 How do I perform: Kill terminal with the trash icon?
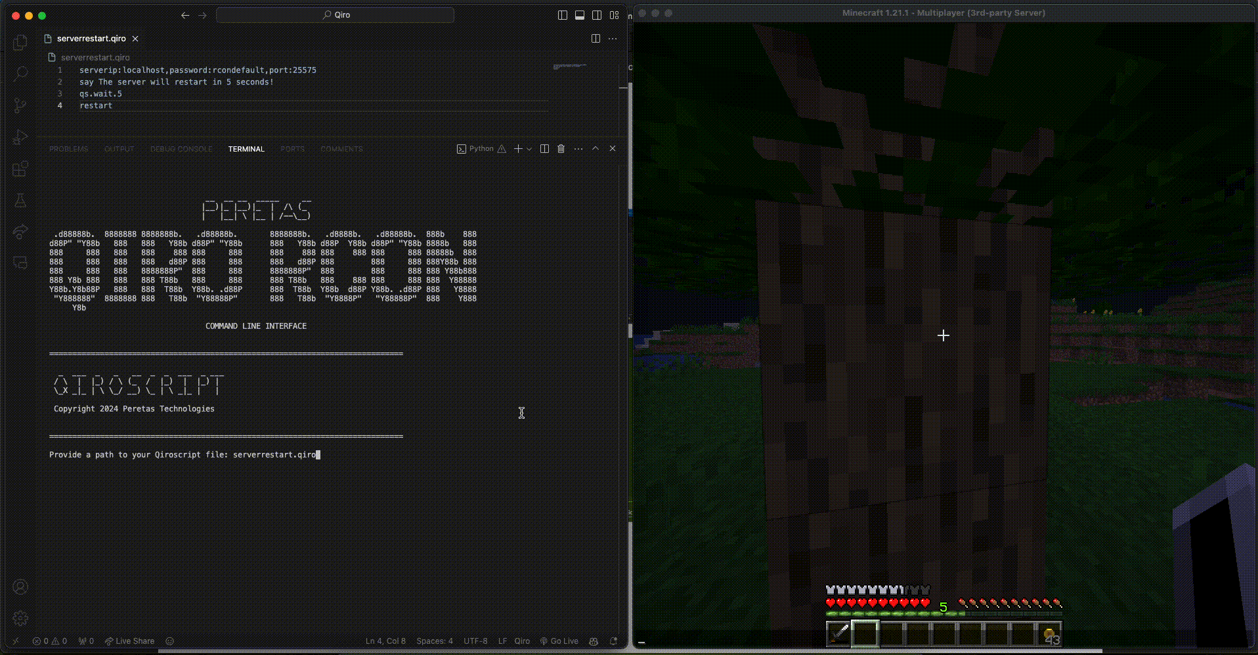pos(561,149)
